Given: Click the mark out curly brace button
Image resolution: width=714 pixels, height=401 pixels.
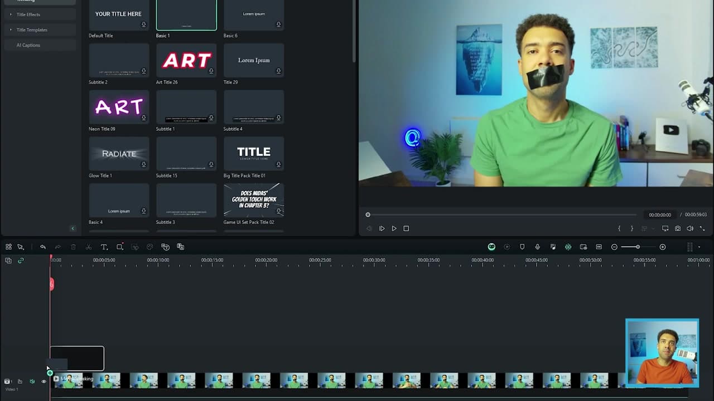Looking at the screenshot, I should pyautogui.click(x=631, y=228).
